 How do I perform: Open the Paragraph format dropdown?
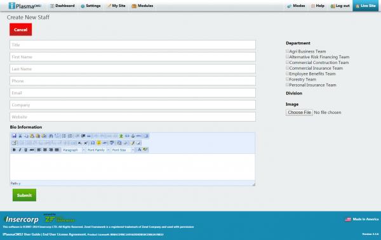(73, 150)
